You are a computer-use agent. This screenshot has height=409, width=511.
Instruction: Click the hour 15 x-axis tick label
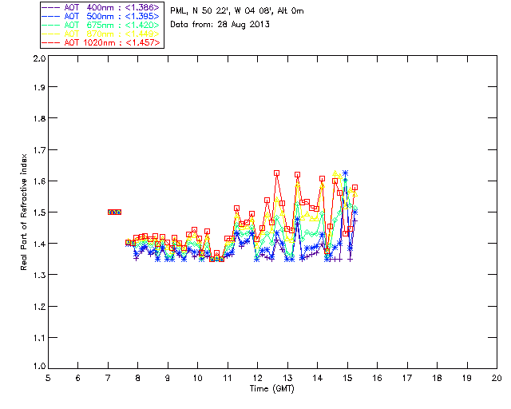pos(347,378)
